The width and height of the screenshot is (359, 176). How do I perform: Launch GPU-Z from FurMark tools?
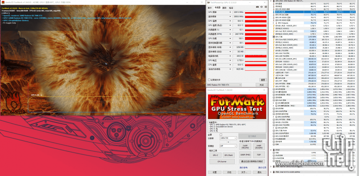point(215,155)
